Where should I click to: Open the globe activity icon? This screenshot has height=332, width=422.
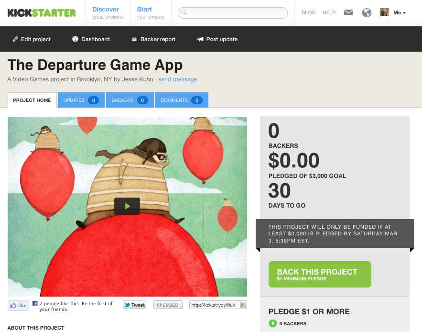point(367,12)
